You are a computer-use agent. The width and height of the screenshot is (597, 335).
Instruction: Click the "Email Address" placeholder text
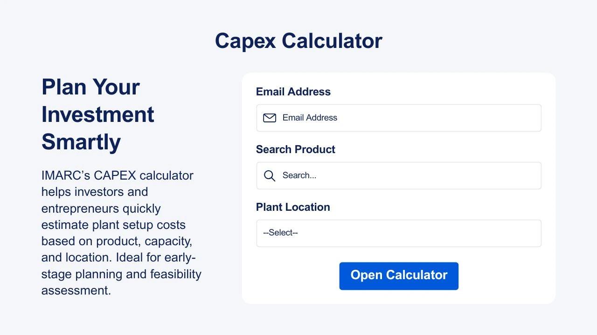tap(310, 118)
